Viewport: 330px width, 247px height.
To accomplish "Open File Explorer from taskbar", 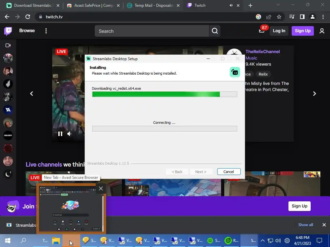I will [56, 241].
